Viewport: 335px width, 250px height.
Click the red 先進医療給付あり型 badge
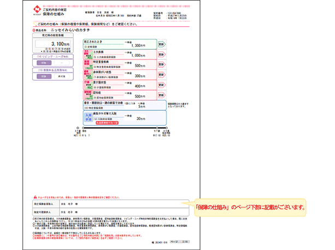[x=107, y=123]
